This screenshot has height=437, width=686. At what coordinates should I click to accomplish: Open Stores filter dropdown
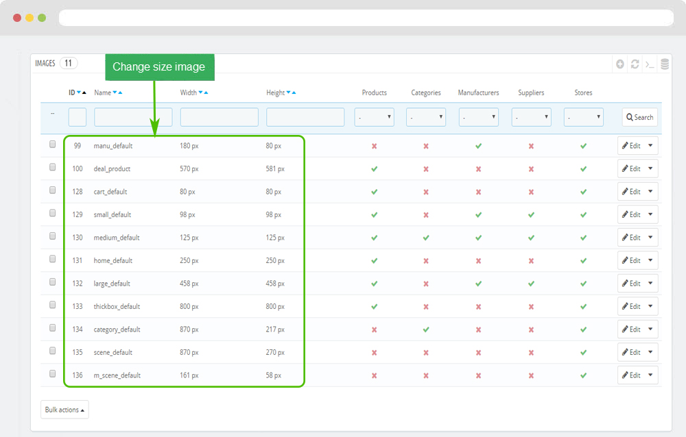[583, 117]
